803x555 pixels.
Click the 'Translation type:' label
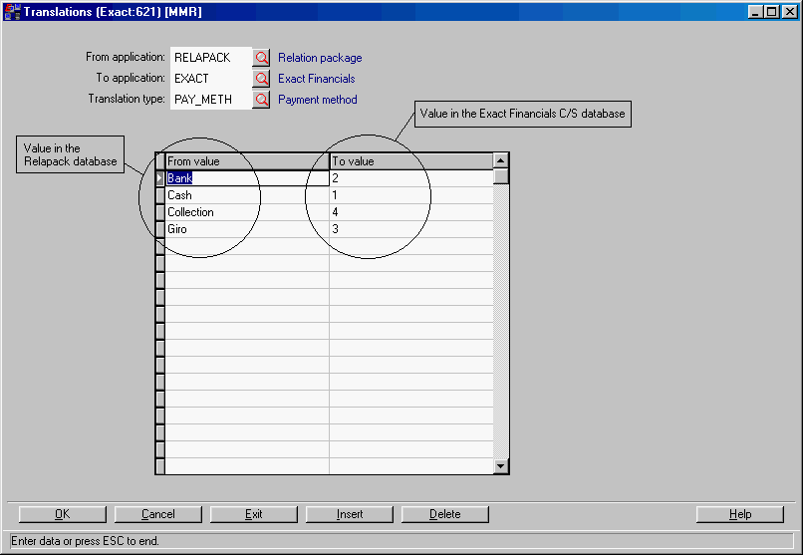click(127, 99)
